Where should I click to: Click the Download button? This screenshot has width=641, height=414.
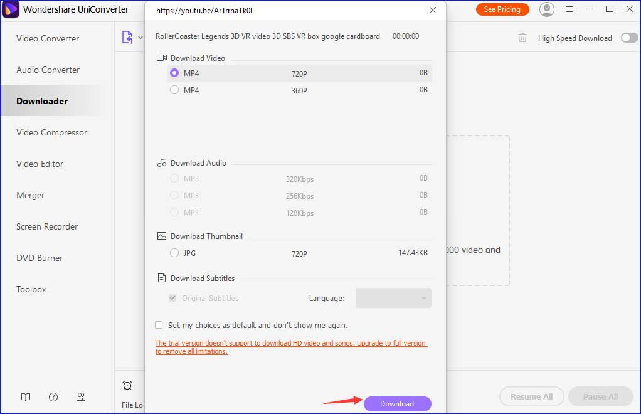397,403
